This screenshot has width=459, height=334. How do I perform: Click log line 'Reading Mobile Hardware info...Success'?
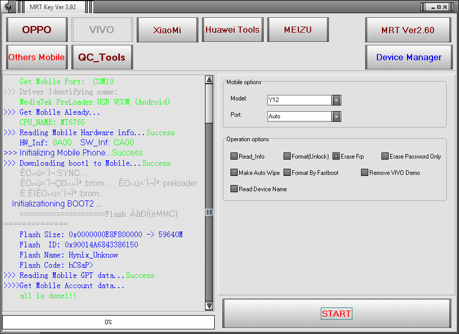pyautogui.click(x=89, y=133)
